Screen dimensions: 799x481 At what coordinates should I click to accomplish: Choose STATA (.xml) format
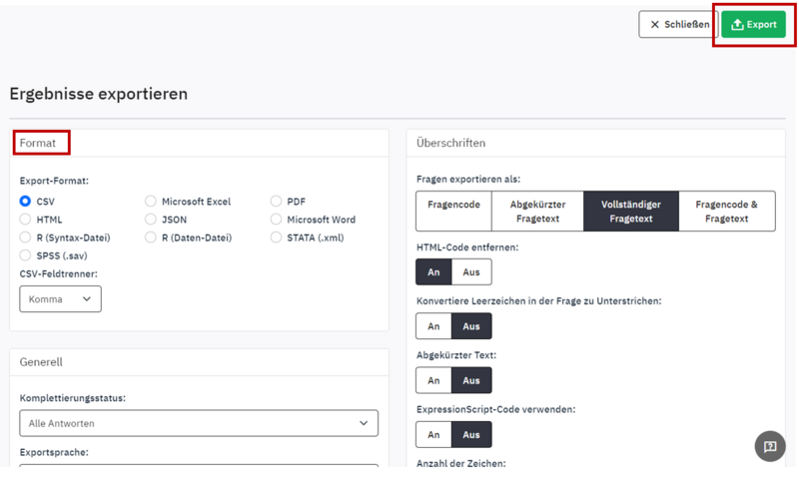point(276,238)
